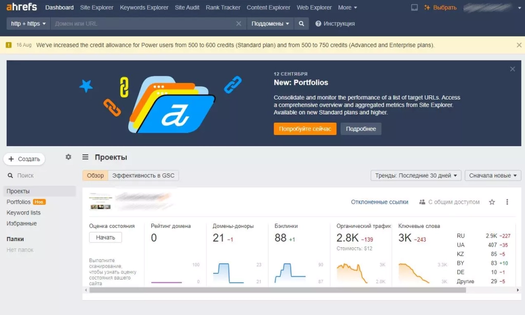Click the sparkle icon next to Выбрать
This screenshot has width=525, height=315.
427,7
